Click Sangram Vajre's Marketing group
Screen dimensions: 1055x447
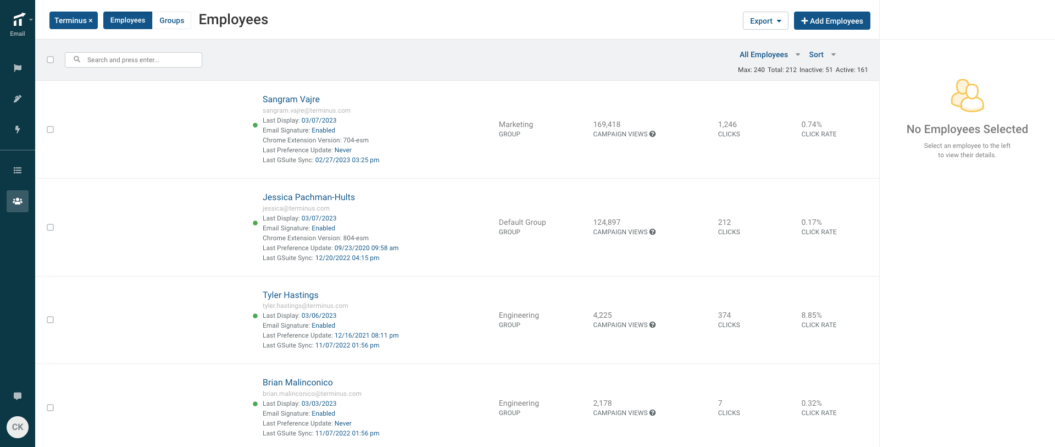tap(516, 125)
